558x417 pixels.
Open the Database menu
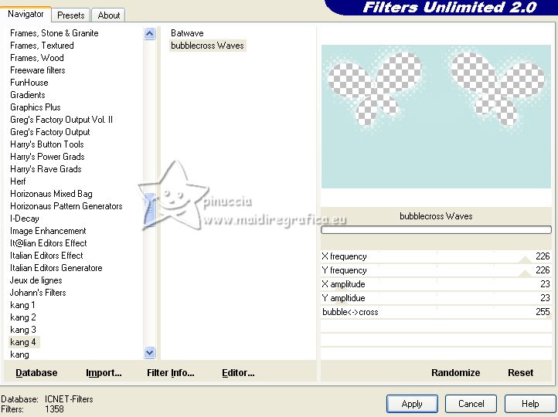(x=36, y=372)
